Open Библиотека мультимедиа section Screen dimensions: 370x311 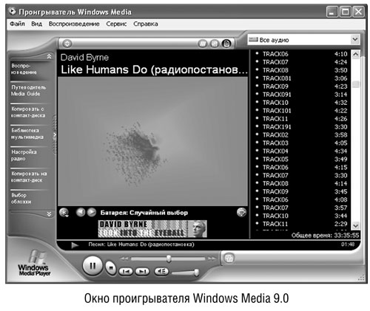(27, 134)
